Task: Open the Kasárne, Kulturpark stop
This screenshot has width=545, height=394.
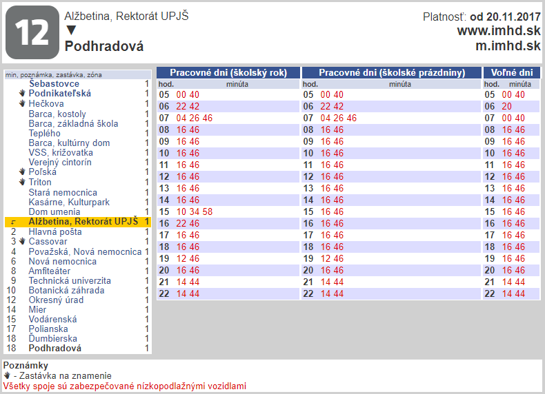Action: (69, 202)
